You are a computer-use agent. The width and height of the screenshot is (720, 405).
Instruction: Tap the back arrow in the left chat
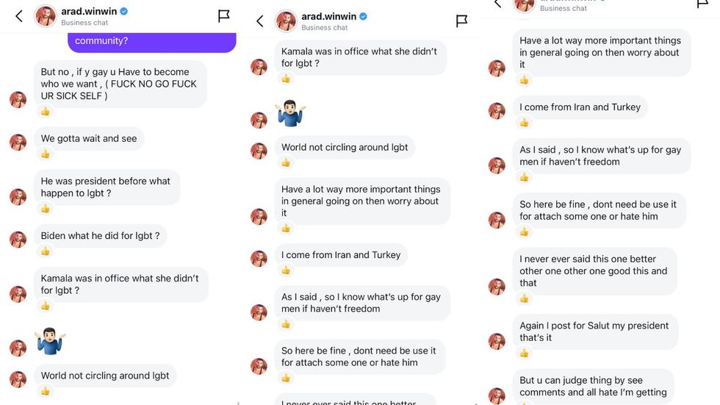tap(19, 16)
